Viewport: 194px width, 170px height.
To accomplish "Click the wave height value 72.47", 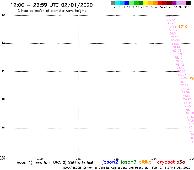I will (x=184, y=85).
